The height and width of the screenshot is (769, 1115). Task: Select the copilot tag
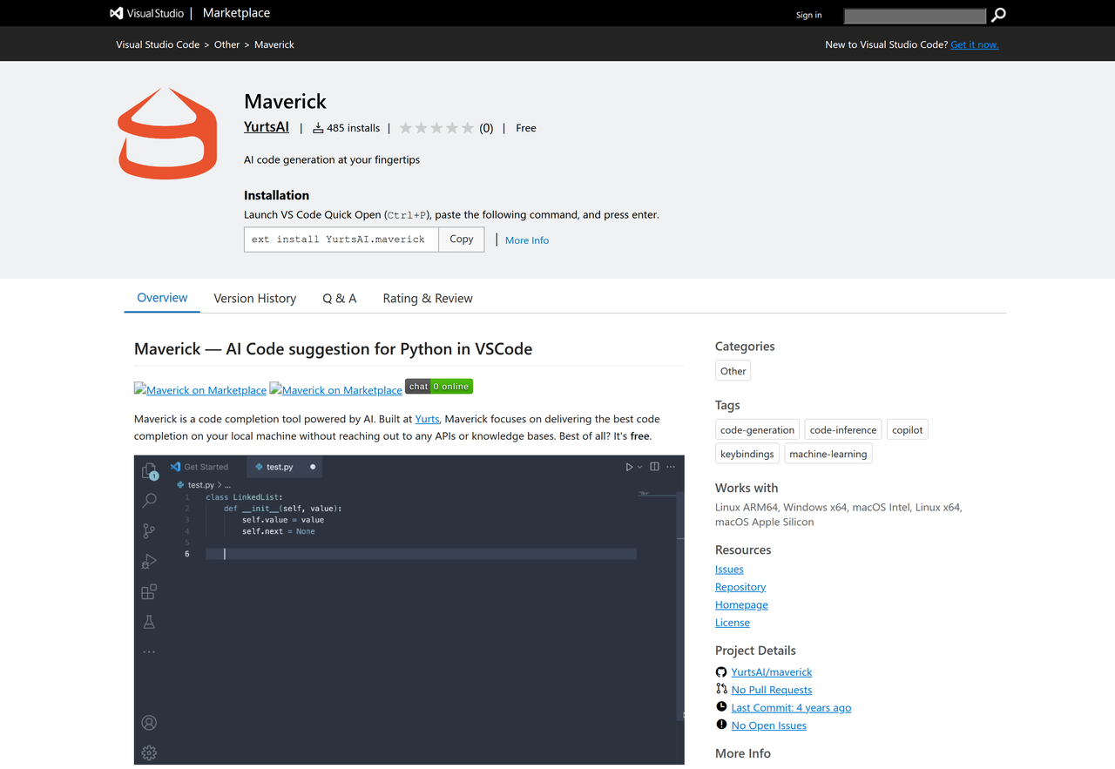click(x=908, y=430)
